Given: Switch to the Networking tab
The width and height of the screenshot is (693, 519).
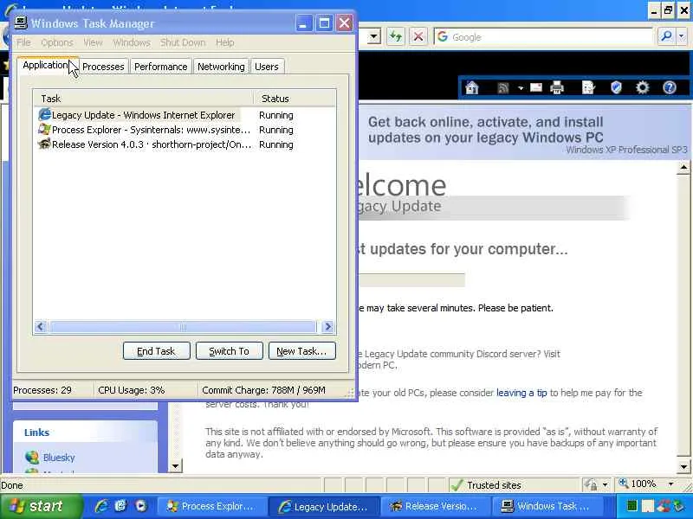Looking at the screenshot, I should [x=221, y=67].
